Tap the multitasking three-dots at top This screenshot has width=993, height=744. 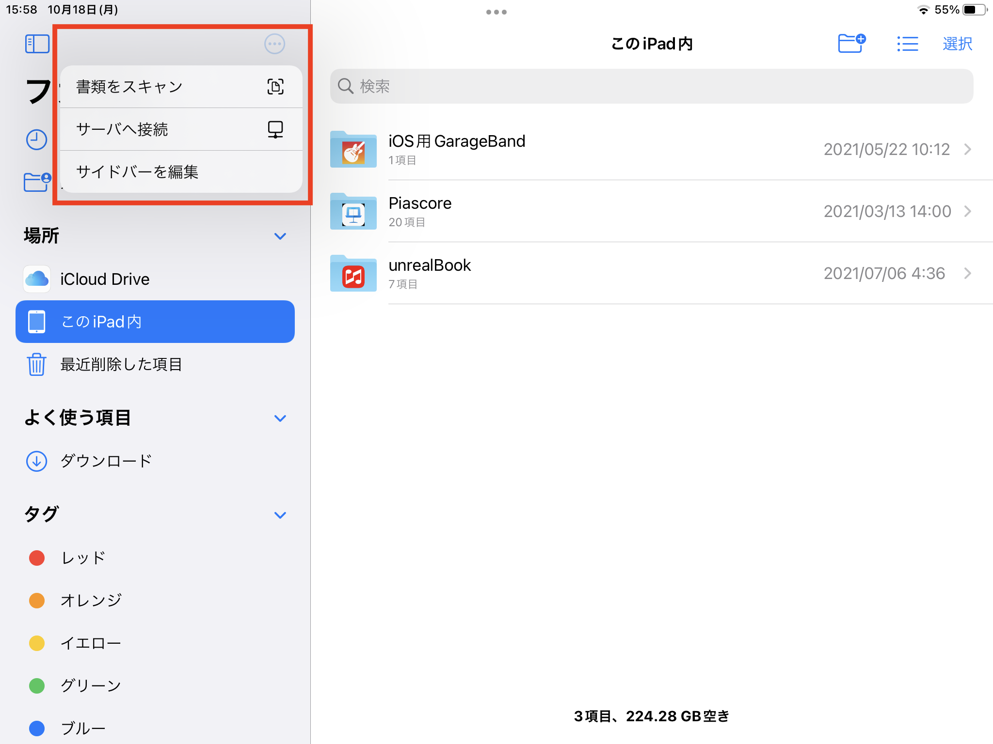click(x=496, y=12)
